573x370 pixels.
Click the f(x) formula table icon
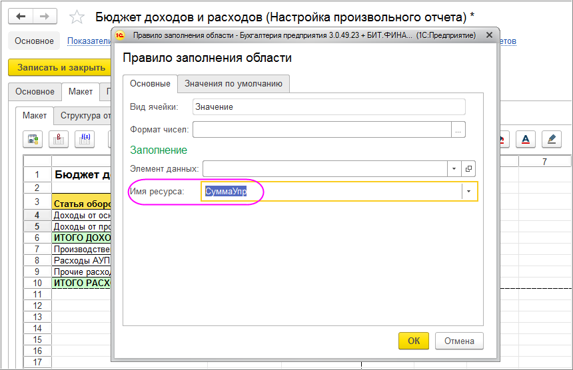point(85,138)
